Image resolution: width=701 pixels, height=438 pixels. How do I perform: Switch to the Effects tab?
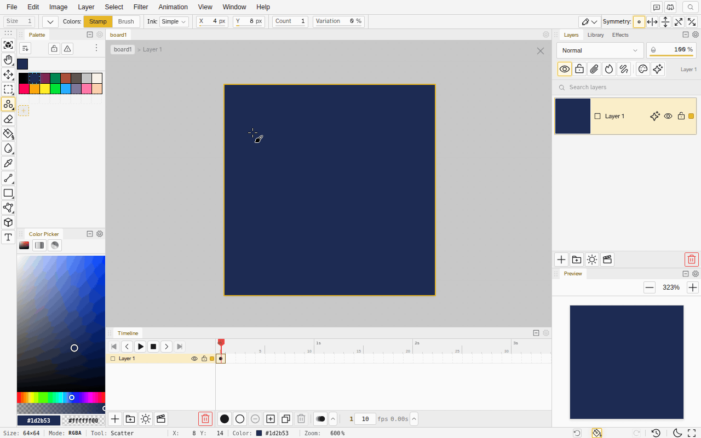tap(620, 35)
